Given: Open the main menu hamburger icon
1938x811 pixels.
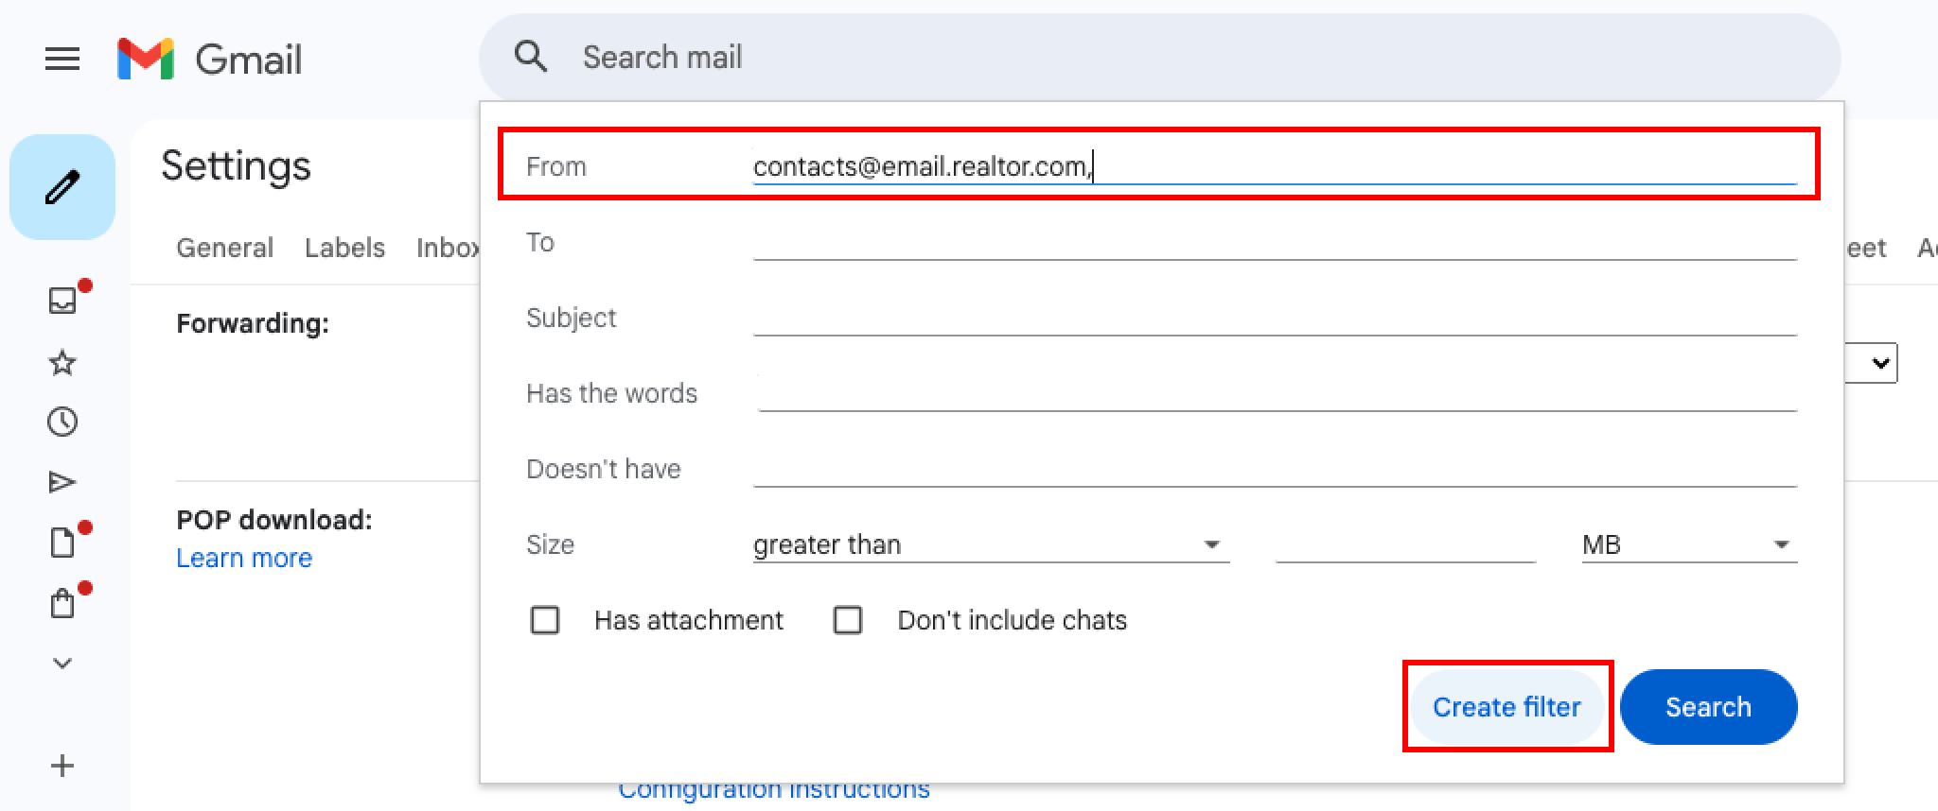Looking at the screenshot, I should click(62, 60).
